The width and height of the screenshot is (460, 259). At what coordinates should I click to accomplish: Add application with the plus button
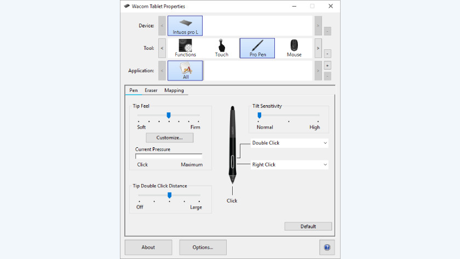click(x=327, y=66)
